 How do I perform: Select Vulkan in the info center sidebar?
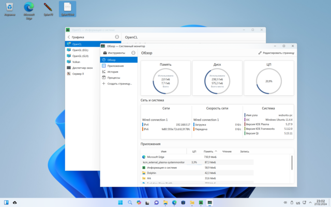click(76, 62)
